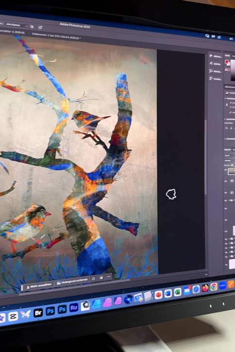
Task: Open Adobe Bridge from the dock
Action: [38, 312]
